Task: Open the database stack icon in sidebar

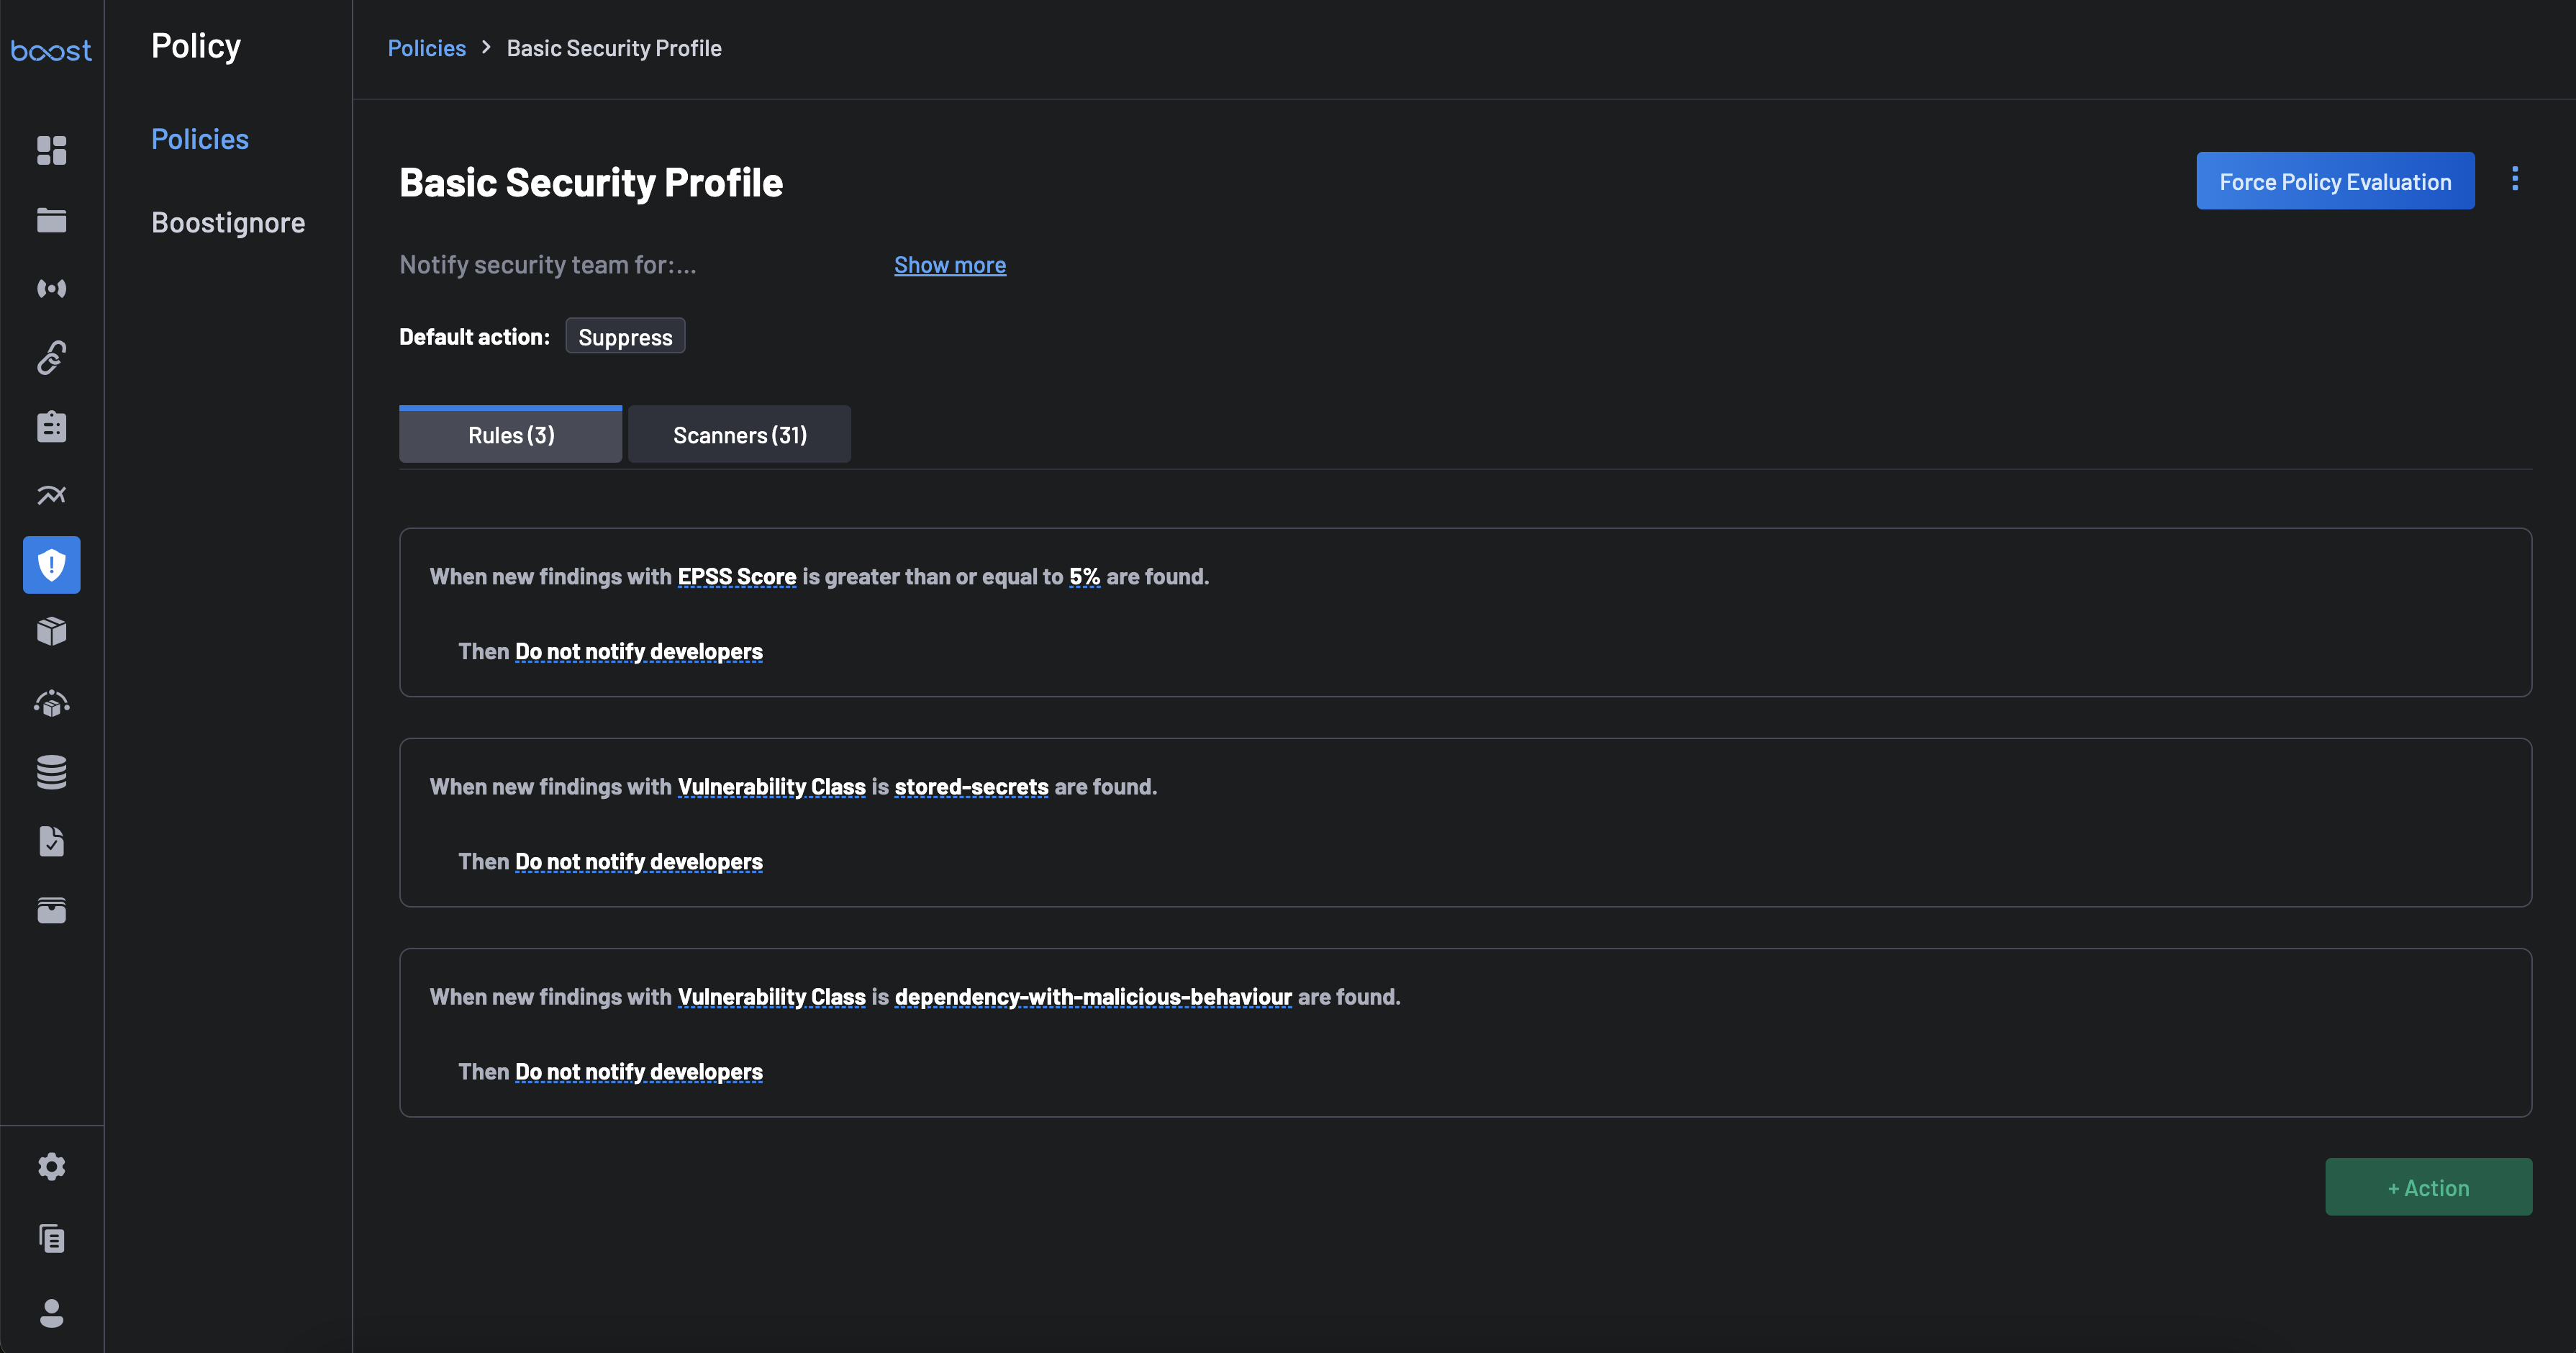Action: pos(51,772)
